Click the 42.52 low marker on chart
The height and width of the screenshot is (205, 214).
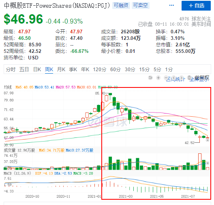click(189, 143)
